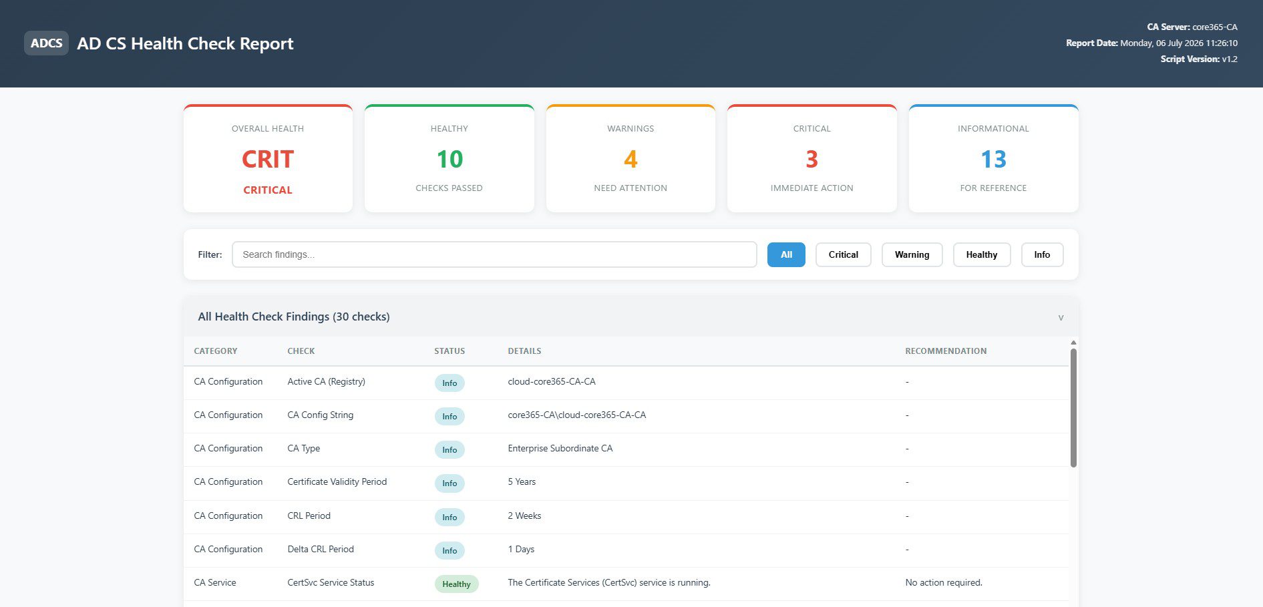Click the CertSvc service is running details text
The image size is (1263, 607).
coord(609,583)
